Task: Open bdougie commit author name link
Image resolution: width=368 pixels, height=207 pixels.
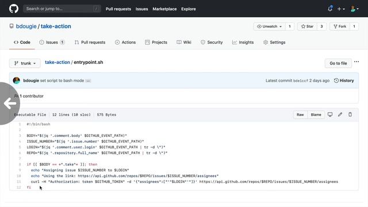Action: [31, 80]
